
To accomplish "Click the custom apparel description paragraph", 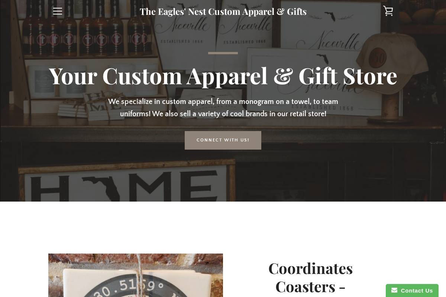I will 223,108.
